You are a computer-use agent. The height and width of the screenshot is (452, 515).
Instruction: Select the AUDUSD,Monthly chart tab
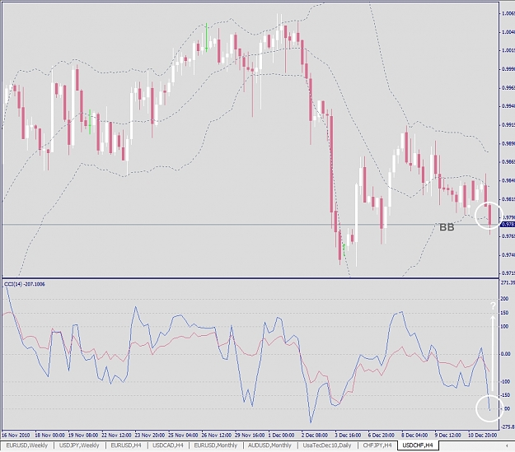point(269,445)
